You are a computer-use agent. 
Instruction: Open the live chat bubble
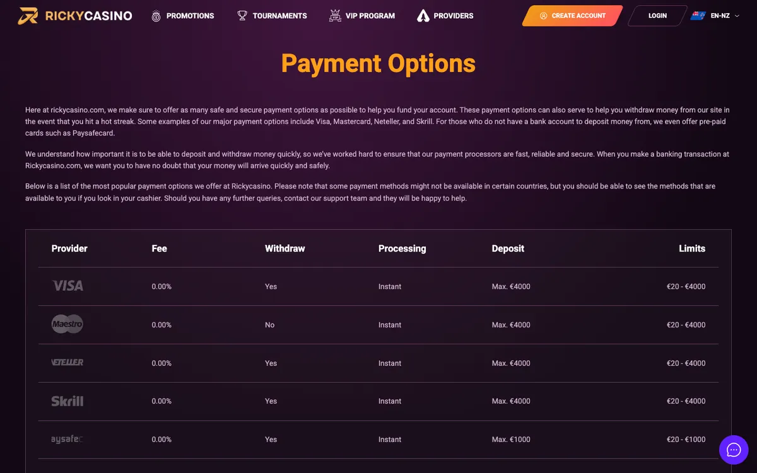(x=734, y=450)
